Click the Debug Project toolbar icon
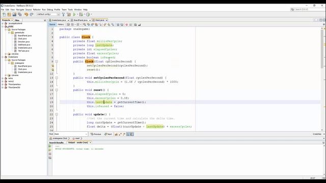Image resolution: width=326 pixels, height=183 pixels. pyautogui.click(x=81, y=14)
